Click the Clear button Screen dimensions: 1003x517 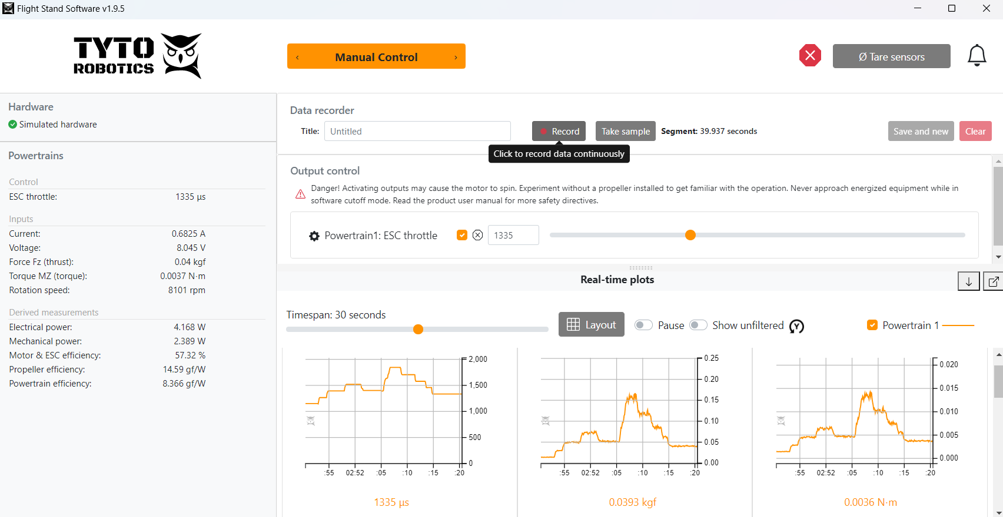pos(975,131)
